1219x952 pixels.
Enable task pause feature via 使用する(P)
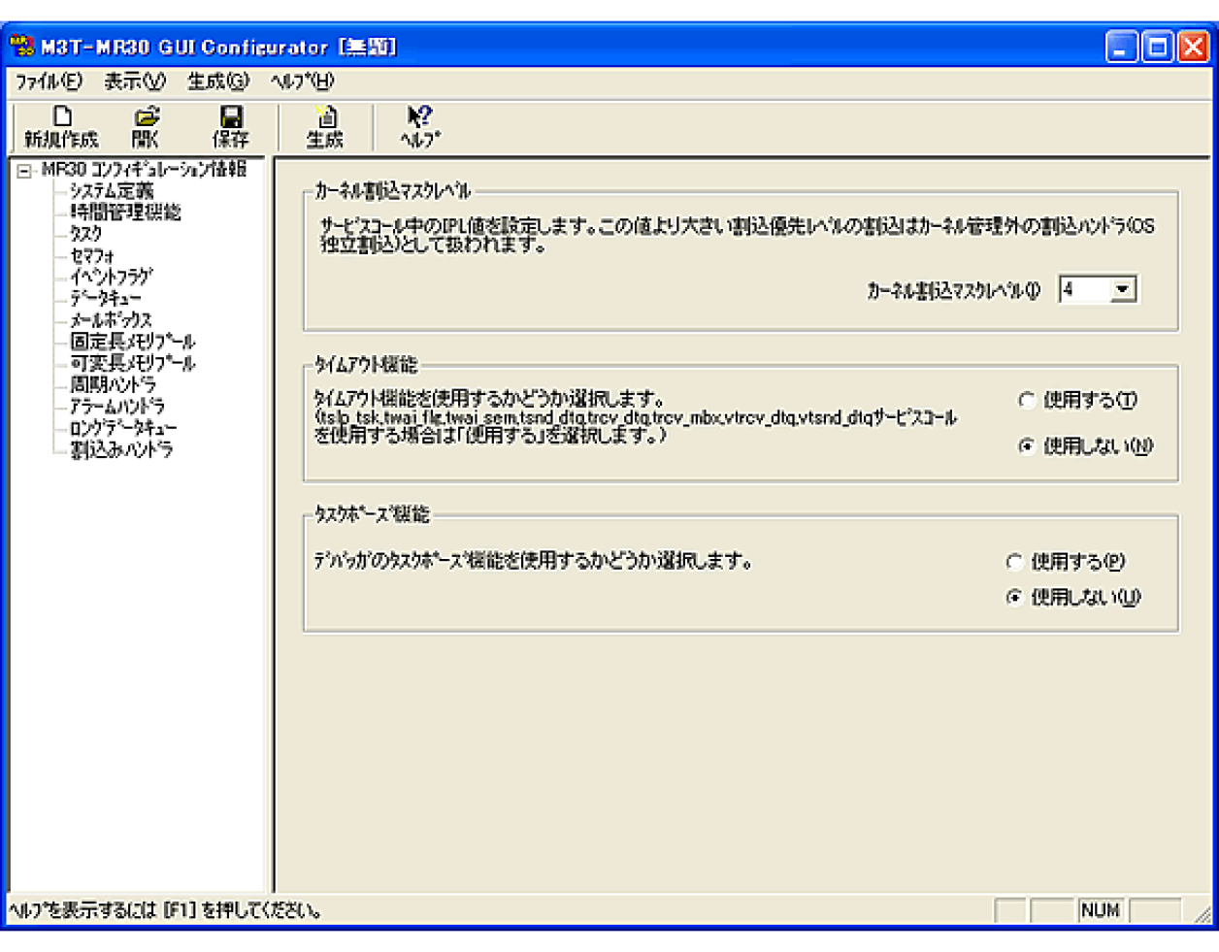[x=1016, y=561]
